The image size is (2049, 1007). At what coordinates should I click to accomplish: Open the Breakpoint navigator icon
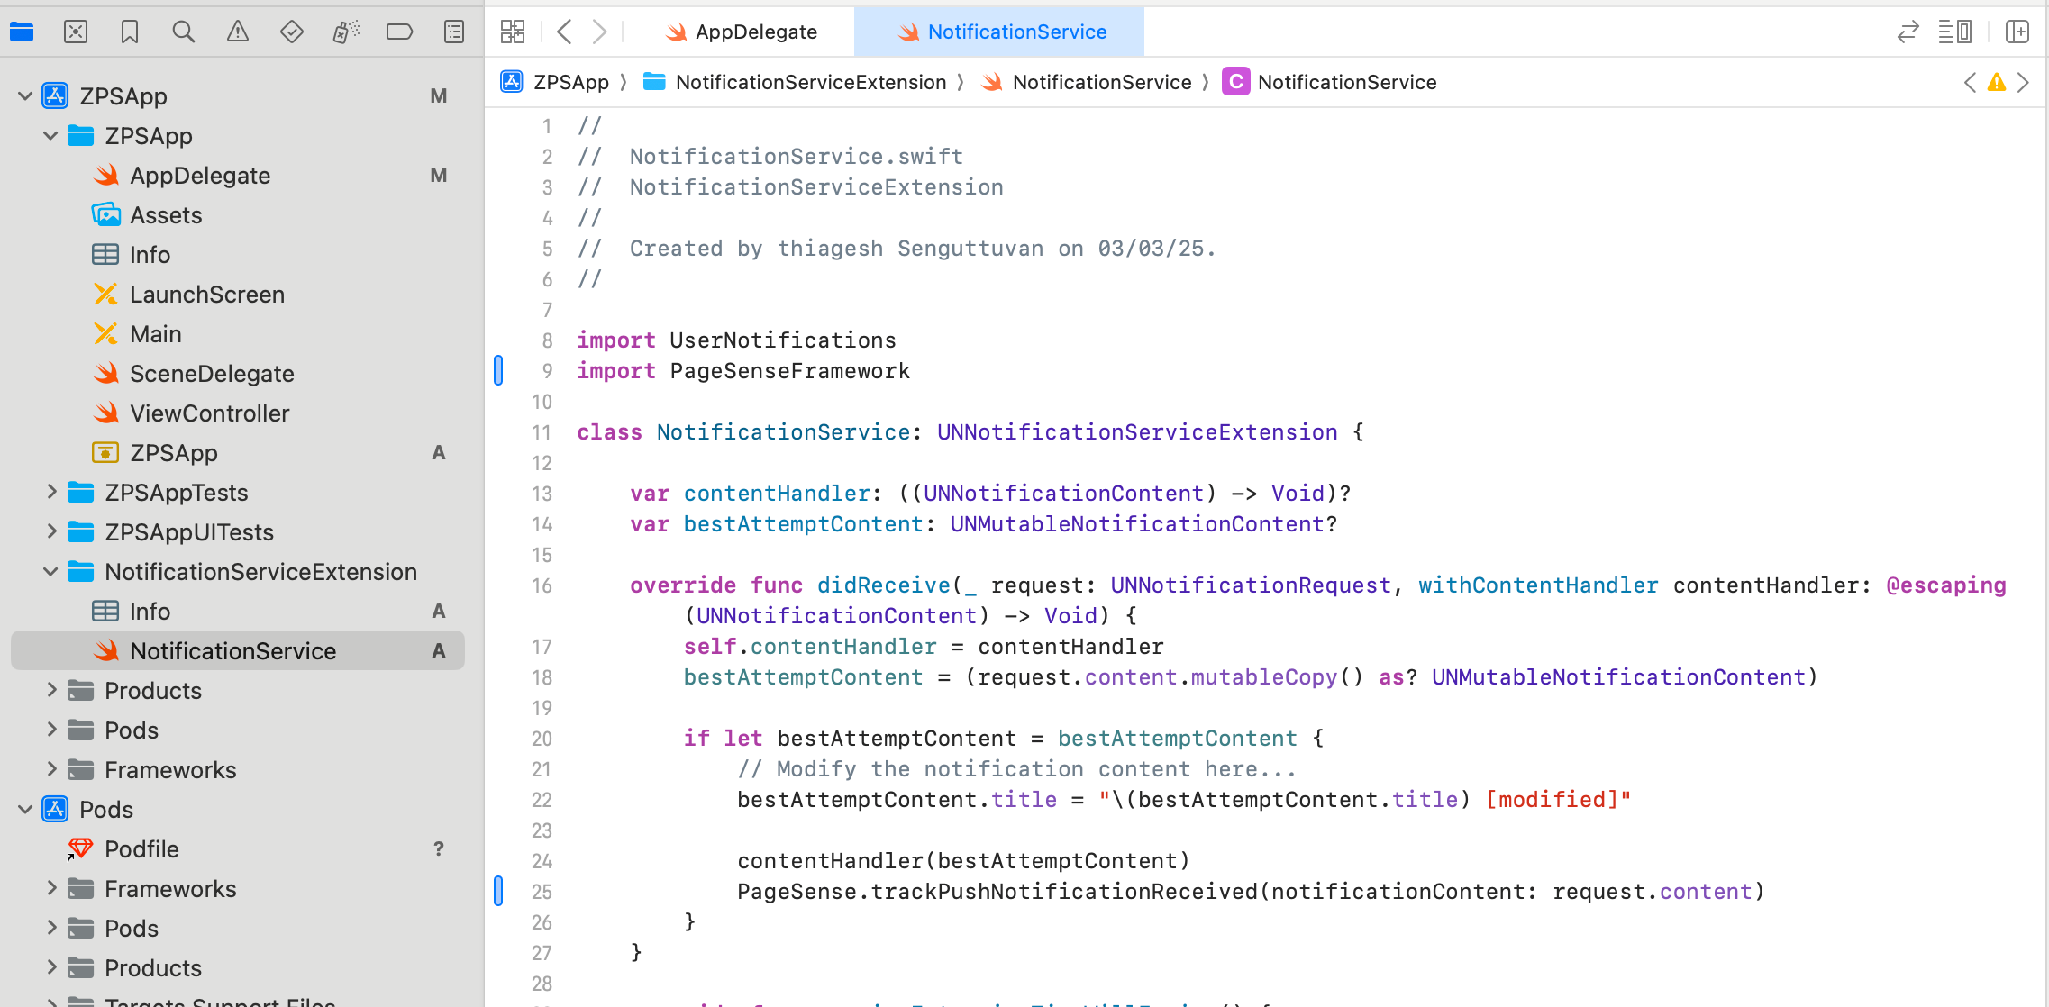pyautogui.click(x=399, y=32)
